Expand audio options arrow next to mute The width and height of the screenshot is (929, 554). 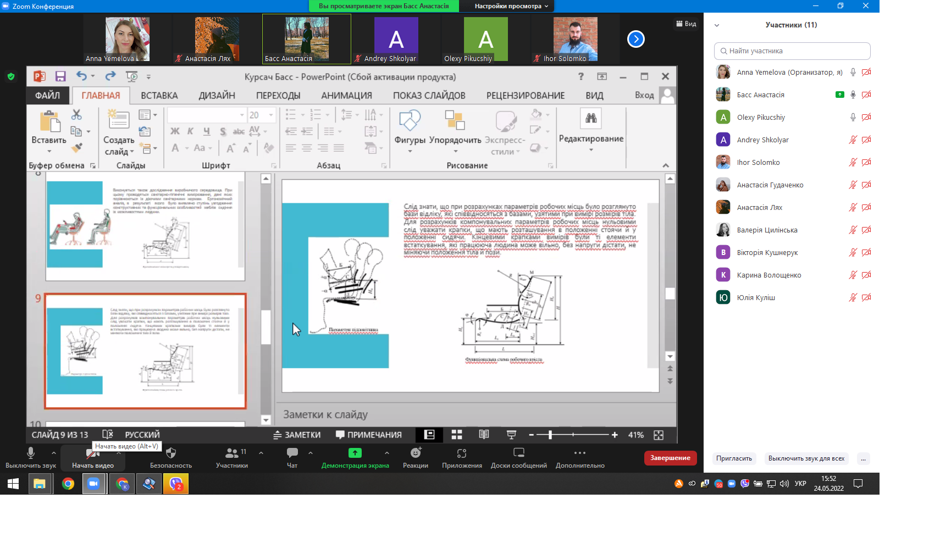pyautogui.click(x=53, y=453)
